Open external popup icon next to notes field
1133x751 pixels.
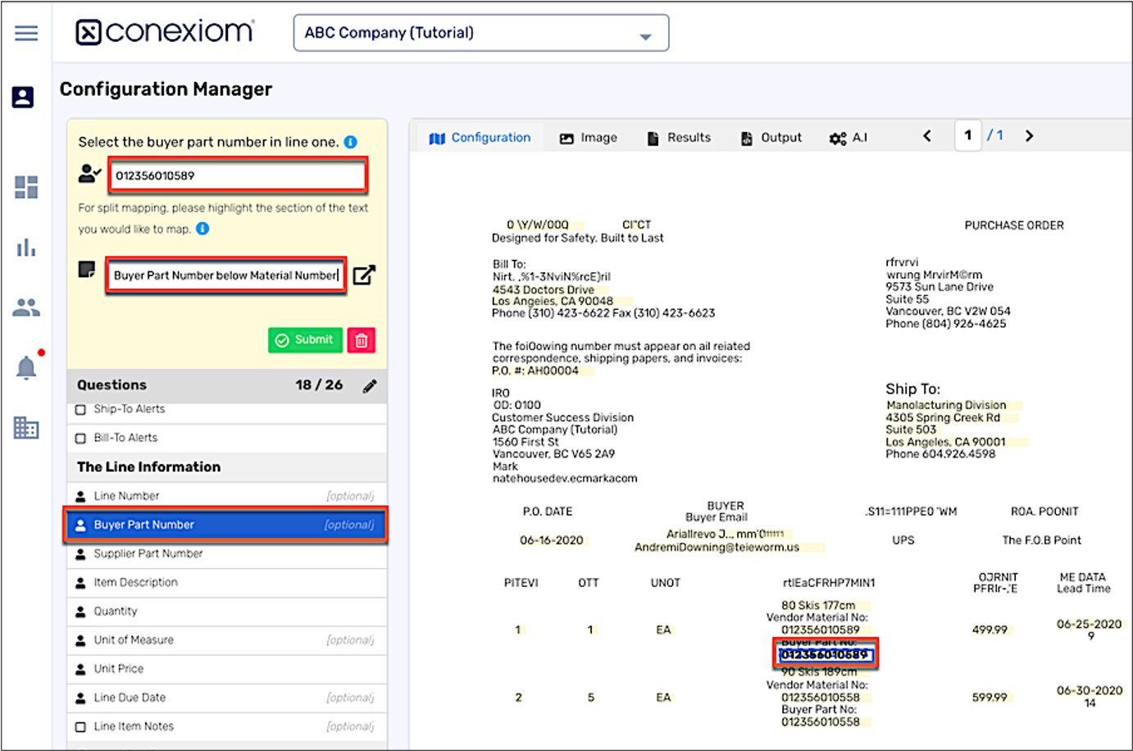point(364,275)
